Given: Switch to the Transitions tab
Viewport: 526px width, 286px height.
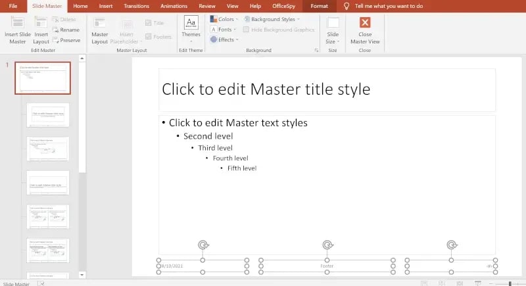Looking at the screenshot, I should [136, 6].
